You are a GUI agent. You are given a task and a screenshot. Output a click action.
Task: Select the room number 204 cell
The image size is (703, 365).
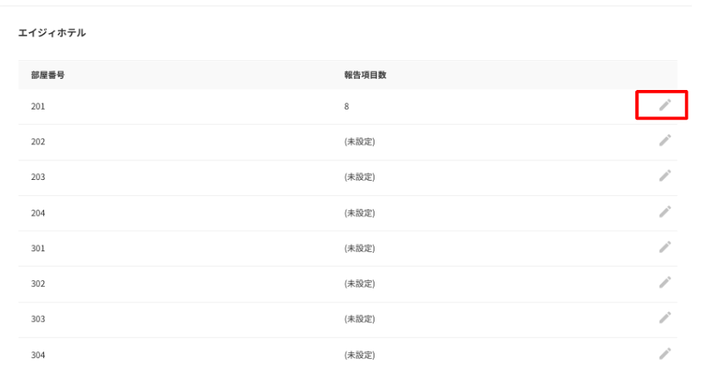coord(37,212)
